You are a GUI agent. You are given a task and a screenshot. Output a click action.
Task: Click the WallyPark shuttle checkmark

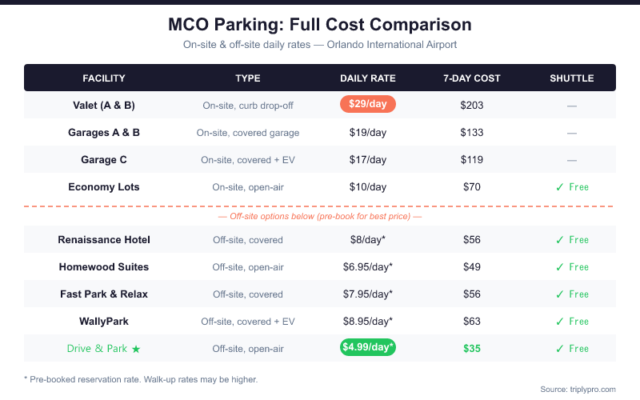[x=559, y=322]
